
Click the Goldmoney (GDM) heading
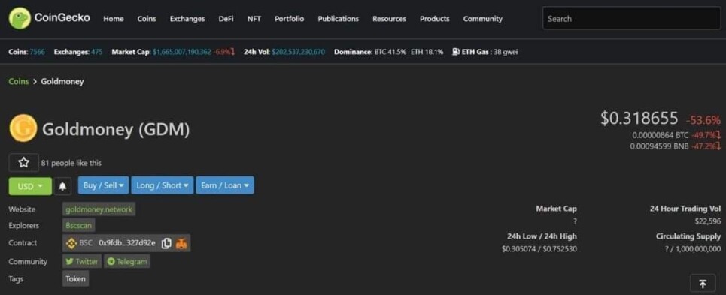[x=116, y=130]
